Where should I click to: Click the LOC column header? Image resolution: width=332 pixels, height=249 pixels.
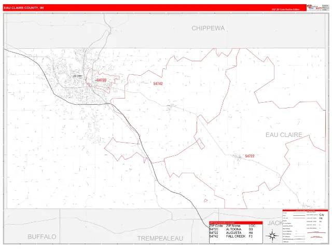tap(252, 226)
